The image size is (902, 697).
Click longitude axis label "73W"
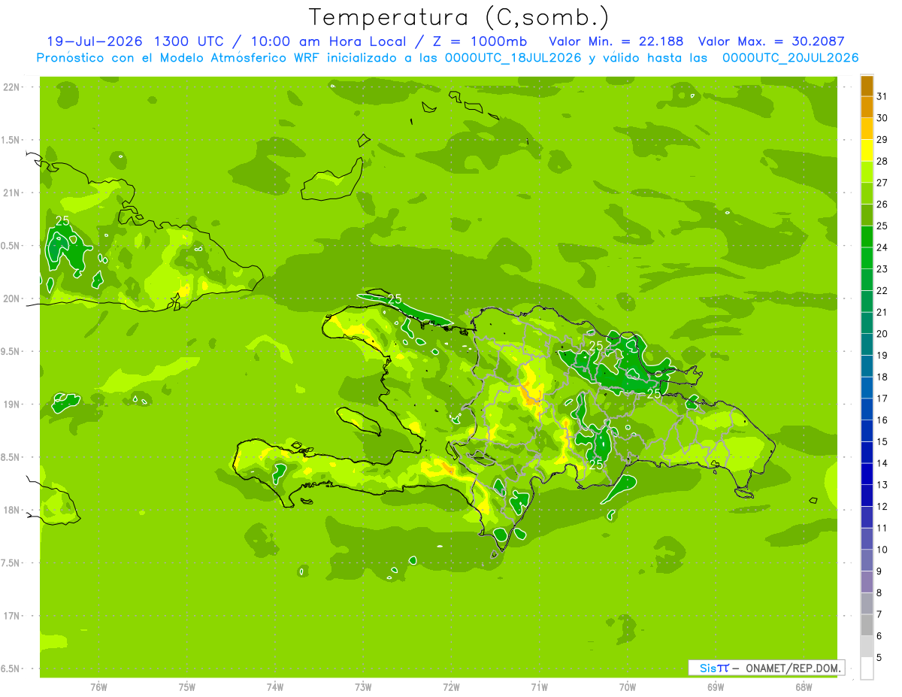pyautogui.click(x=363, y=687)
